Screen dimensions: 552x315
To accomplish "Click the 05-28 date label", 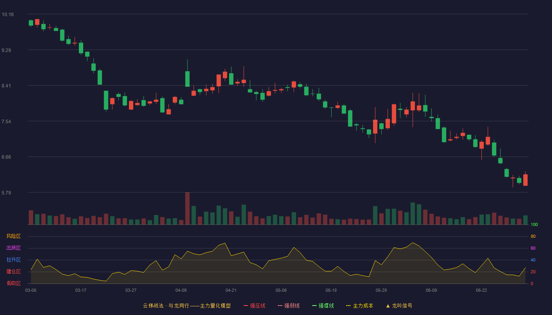I will pos(381,290).
